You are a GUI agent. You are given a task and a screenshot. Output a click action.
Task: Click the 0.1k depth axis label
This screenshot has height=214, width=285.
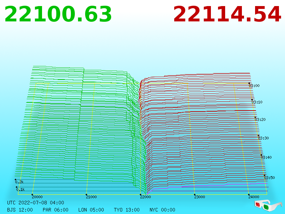[20, 189]
